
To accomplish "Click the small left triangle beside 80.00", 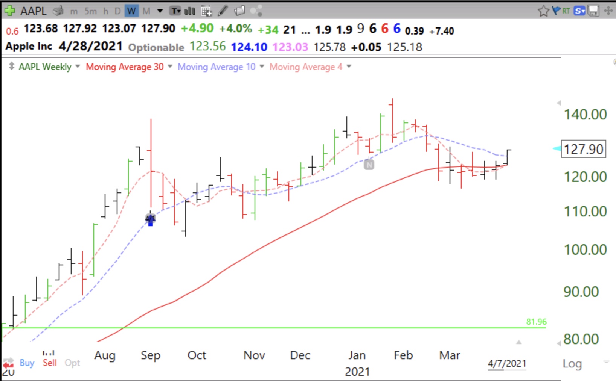I will 559,343.
